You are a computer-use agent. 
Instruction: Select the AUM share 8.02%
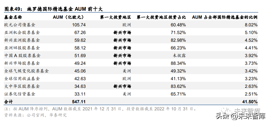(251, 25)
